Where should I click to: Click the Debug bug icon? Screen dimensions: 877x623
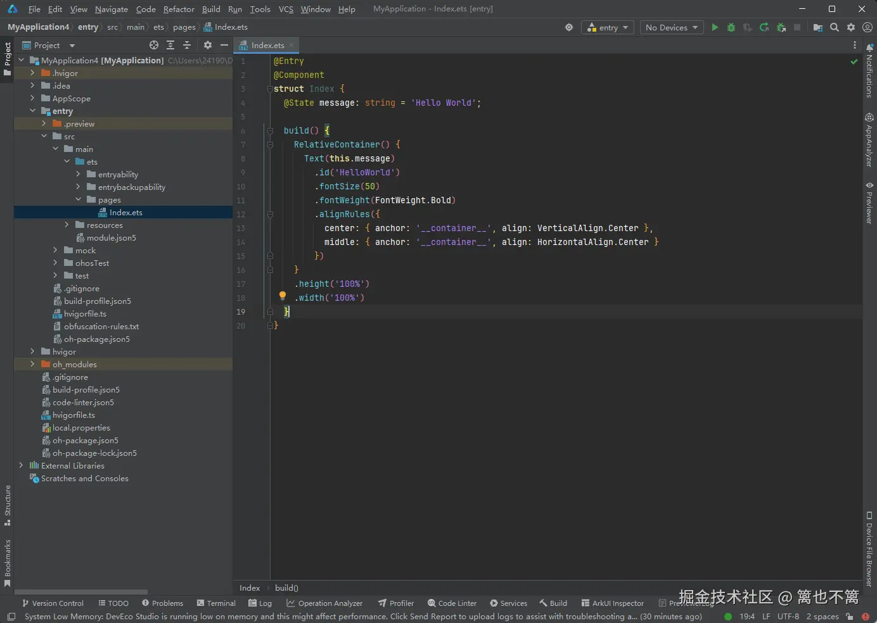(731, 27)
